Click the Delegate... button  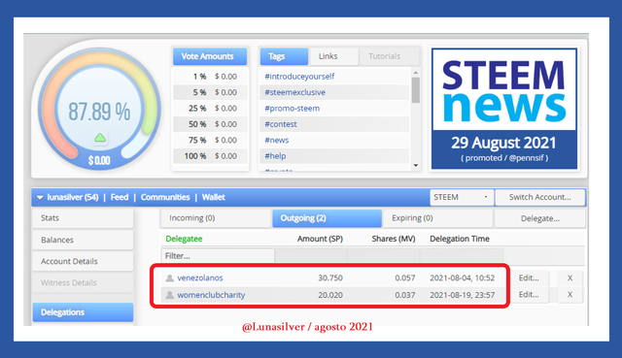coord(540,218)
